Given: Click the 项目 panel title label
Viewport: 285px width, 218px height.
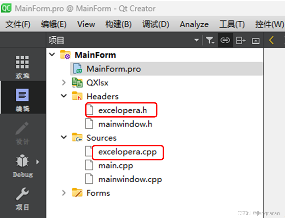Looking at the screenshot, I should coord(56,40).
